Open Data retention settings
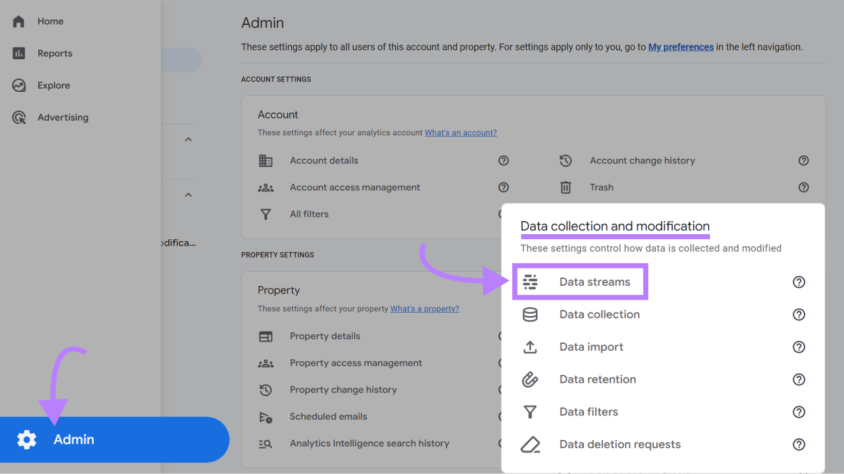844x474 pixels. [x=597, y=379]
